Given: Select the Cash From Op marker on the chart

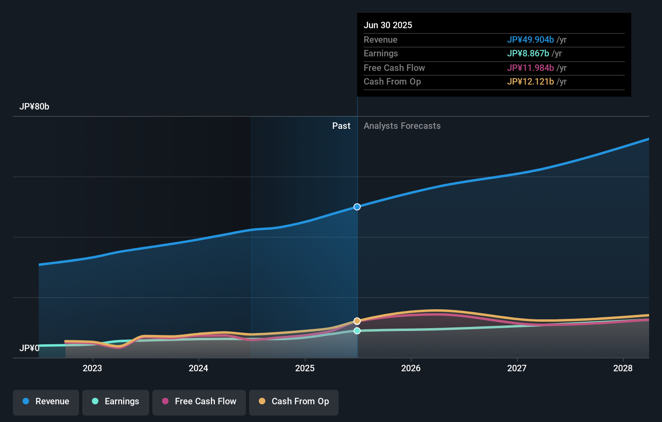Looking at the screenshot, I should (x=357, y=321).
